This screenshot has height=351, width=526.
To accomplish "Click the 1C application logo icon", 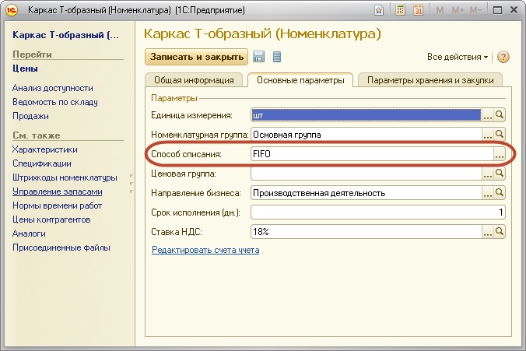I will (11, 10).
